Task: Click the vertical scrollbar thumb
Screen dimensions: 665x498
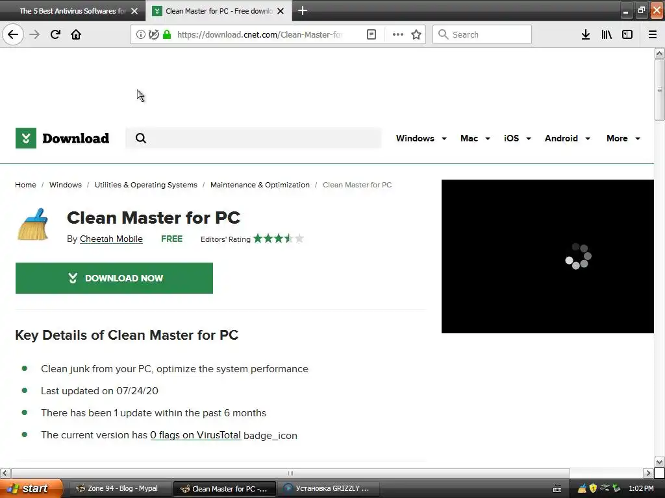Action: 660,89
